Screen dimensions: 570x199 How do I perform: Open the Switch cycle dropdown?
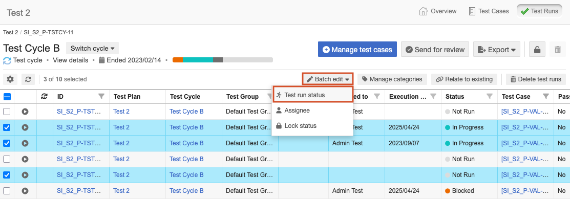click(x=92, y=48)
